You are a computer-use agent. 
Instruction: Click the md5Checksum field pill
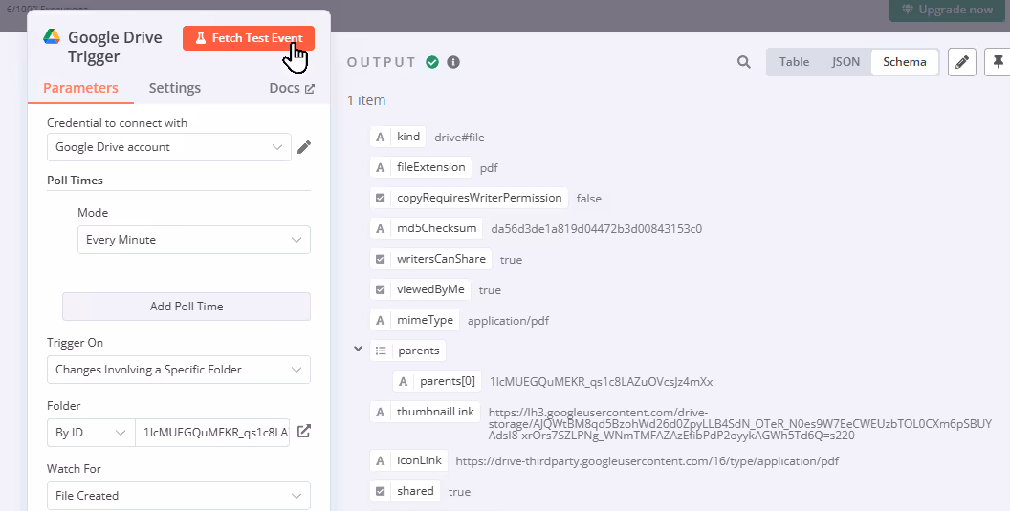point(427,228)
